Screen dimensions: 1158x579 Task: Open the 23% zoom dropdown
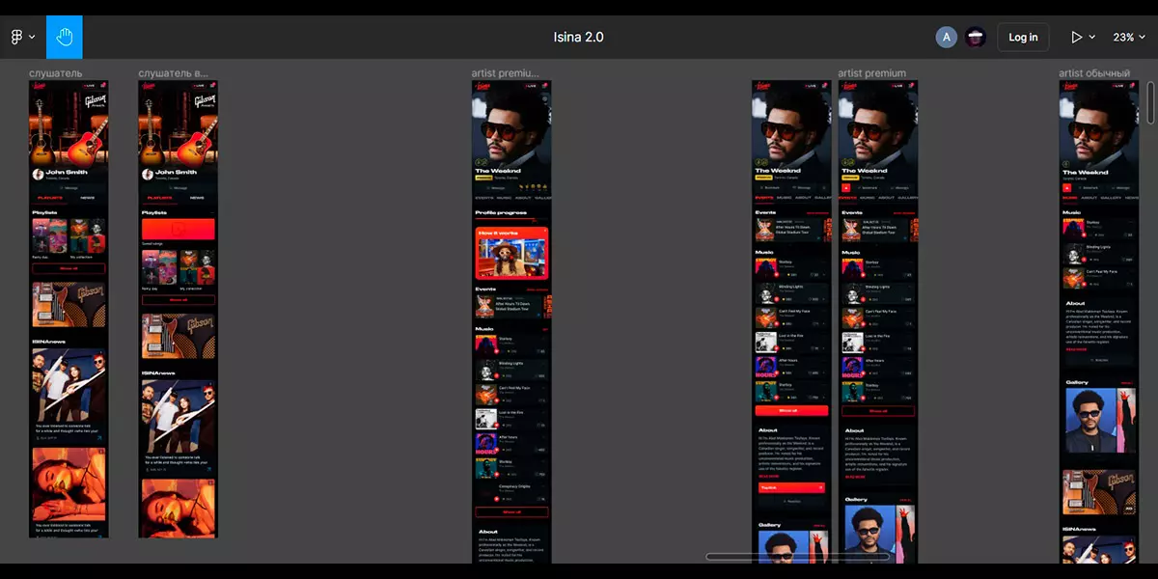1128,37
